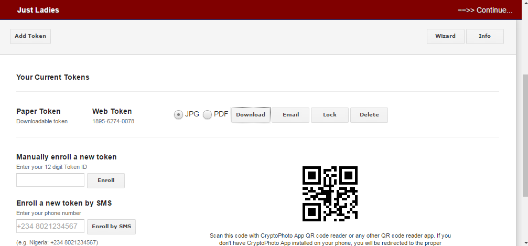Select token ID text 1895-6274-0078
The height and width of the screenshot is (246, 528).
pyautogui.click(x=113, y=121)
